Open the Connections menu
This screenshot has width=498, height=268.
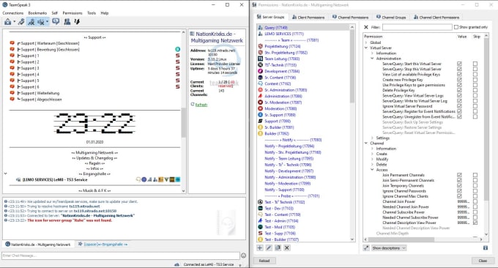[x=13, y=13]
